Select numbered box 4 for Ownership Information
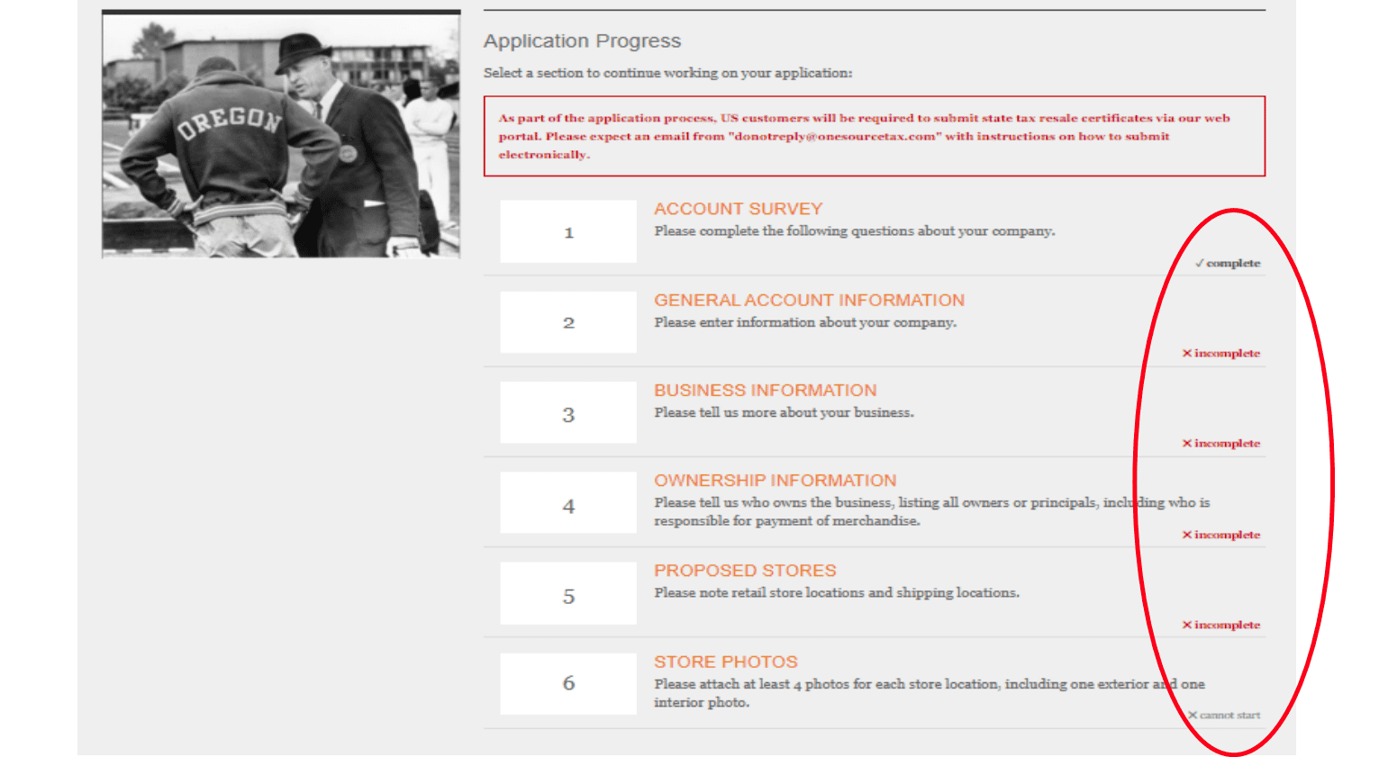Screen dimensions: 1379x757 (x=567, y=502)
